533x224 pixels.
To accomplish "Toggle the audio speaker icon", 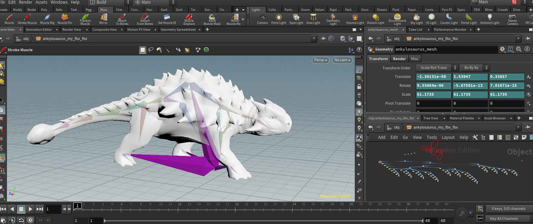I will click(x=12, y=220).
